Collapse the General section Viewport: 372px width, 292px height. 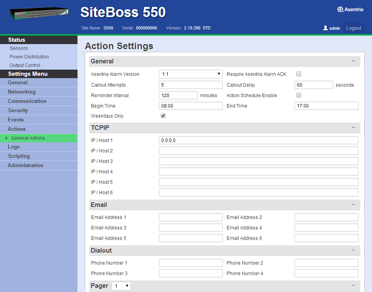click(x=353, y=61)
